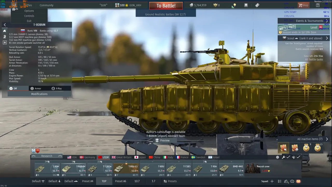
Task: Select the Great Britain nation tab
Action: point(122,157)
